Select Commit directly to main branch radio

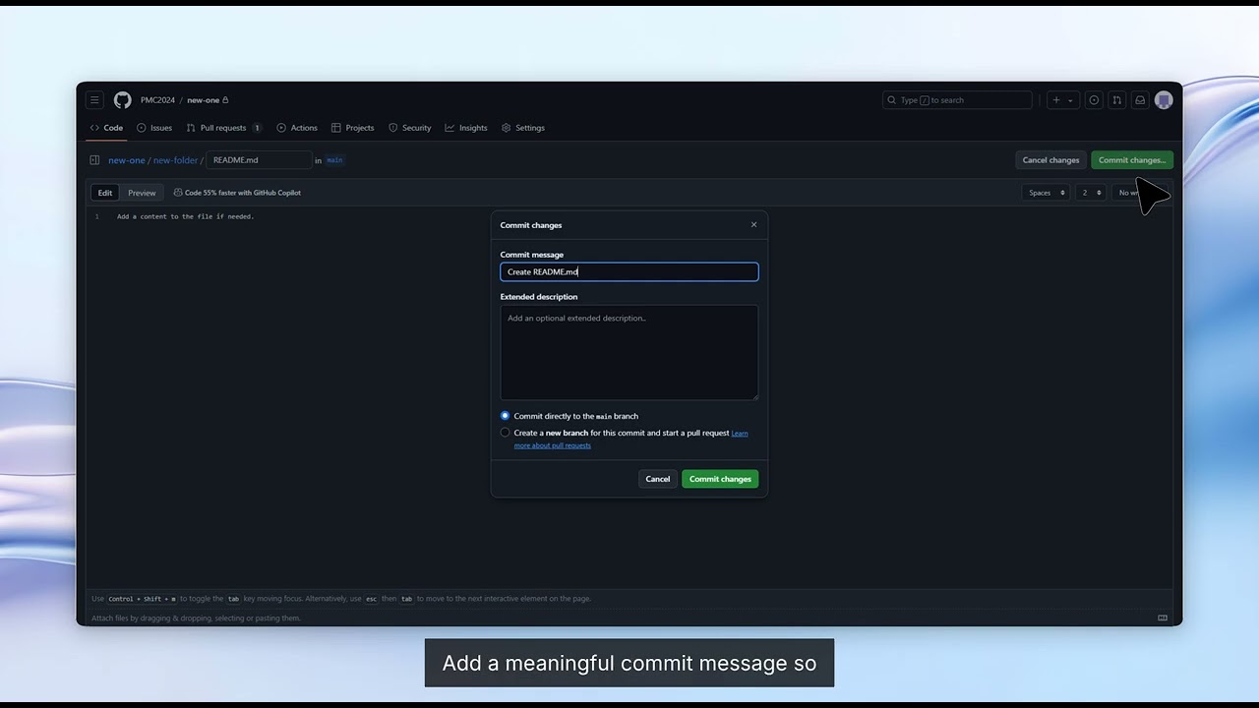click(x=506, y=416)
